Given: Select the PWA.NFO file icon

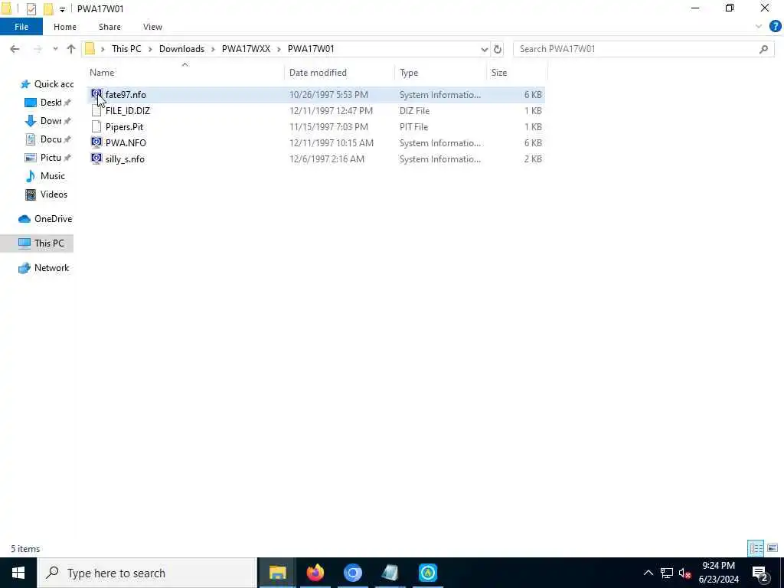Looking at the screenshot, I should click(96, 142).
